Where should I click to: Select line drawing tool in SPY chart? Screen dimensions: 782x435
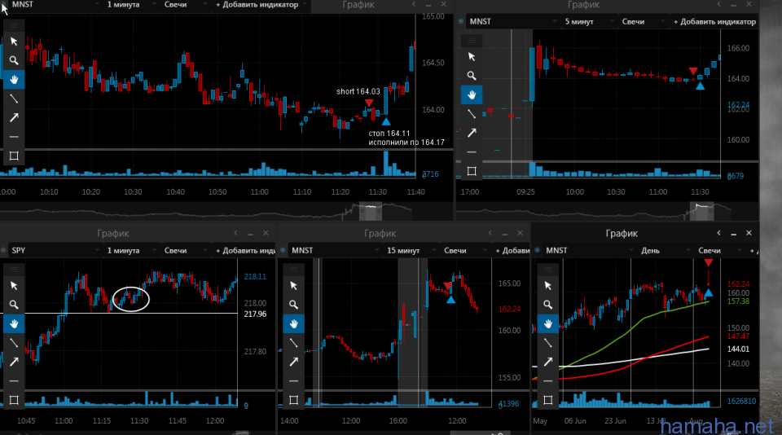(x=14, y=343)
